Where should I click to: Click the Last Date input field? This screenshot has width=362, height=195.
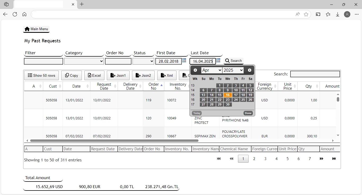(x=203, y=61)
